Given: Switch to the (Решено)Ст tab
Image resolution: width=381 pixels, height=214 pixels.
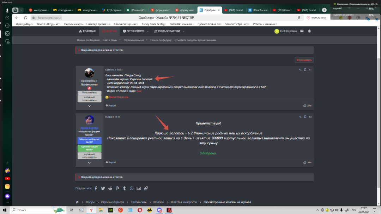Looking at the screenshot, I should (x=136, y=10).
